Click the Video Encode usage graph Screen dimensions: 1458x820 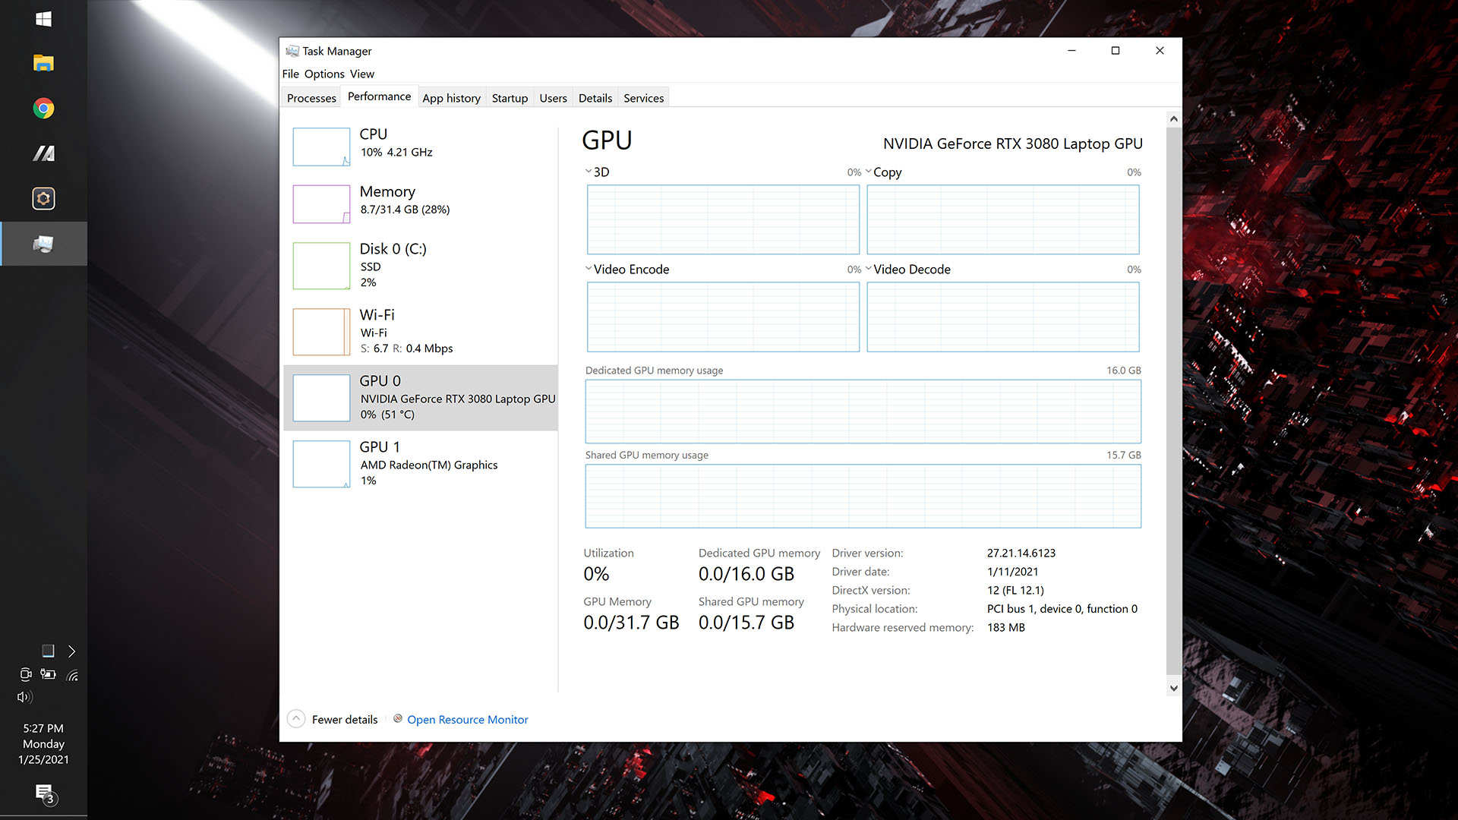723,317
